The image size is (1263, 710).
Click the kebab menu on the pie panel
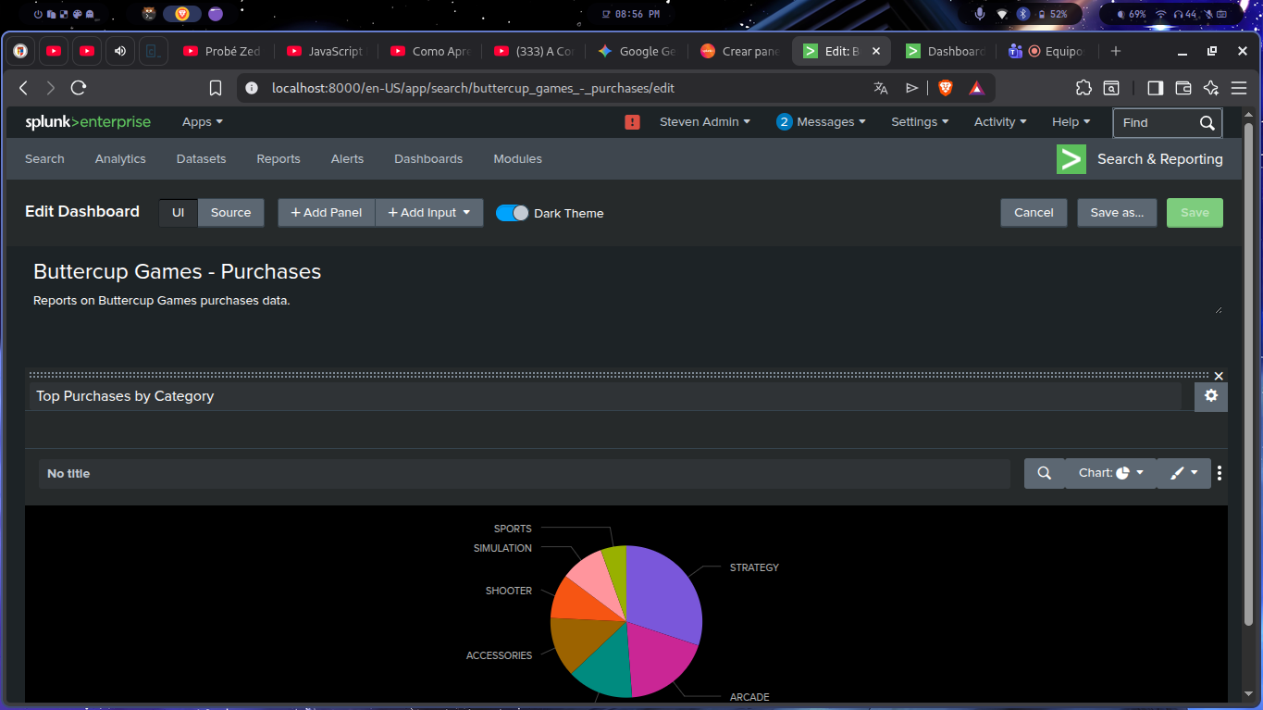(x=1219, y=473)
